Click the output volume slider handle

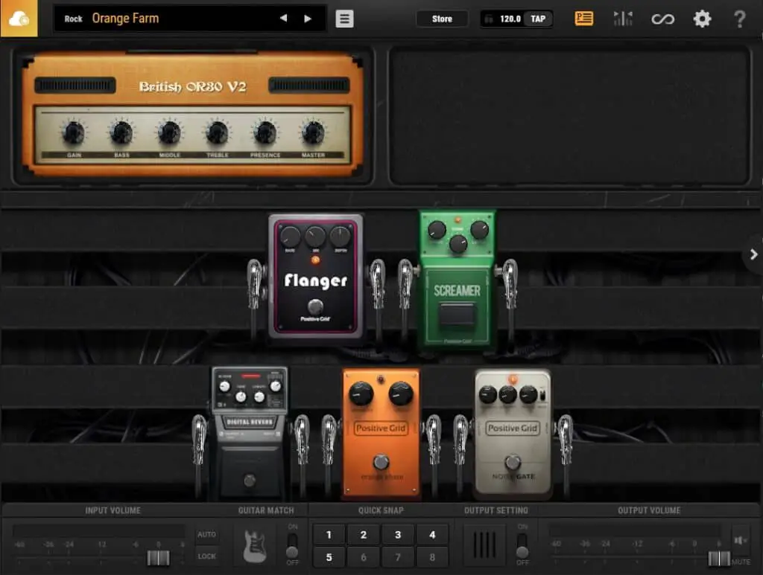click(x=719, y=559)
